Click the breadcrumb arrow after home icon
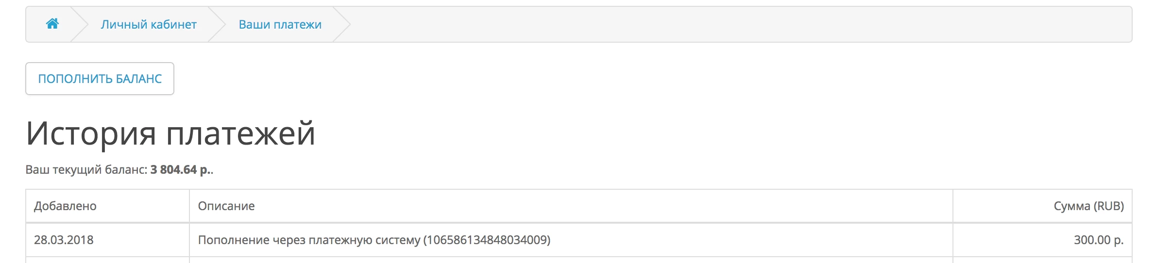The image size is (1155, 263). (79, 24)
